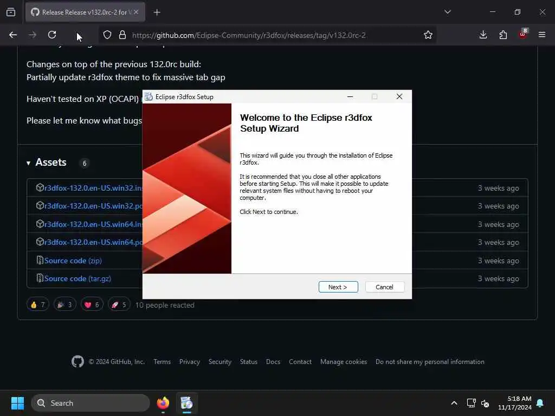
Task: Open the Security footer link
Action: [x=220, y=362]
